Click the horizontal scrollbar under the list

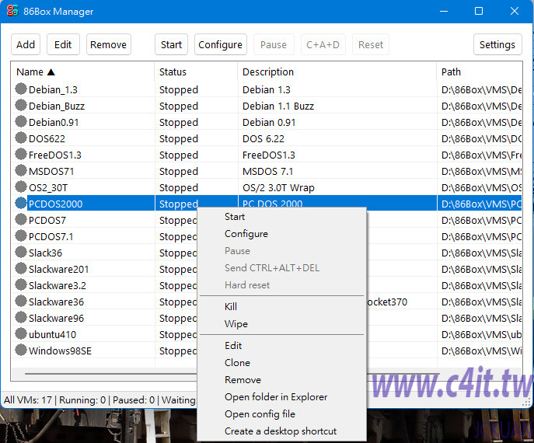110,374
